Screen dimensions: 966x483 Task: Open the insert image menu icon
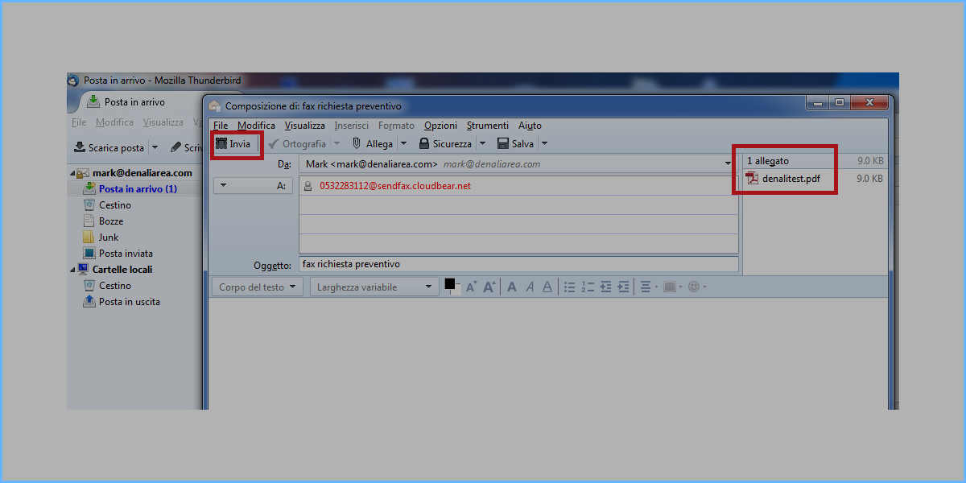672,287
